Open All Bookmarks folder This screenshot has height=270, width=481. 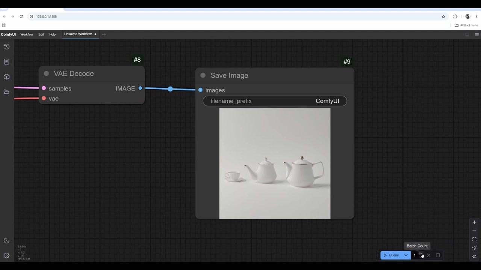(x=466, y=25)
